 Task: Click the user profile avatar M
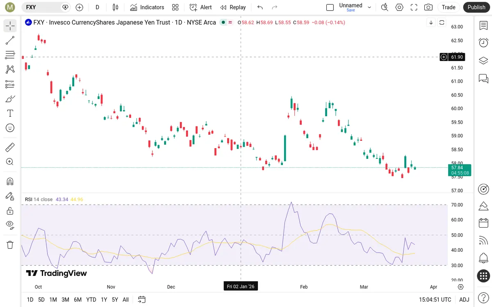point(10,7)
